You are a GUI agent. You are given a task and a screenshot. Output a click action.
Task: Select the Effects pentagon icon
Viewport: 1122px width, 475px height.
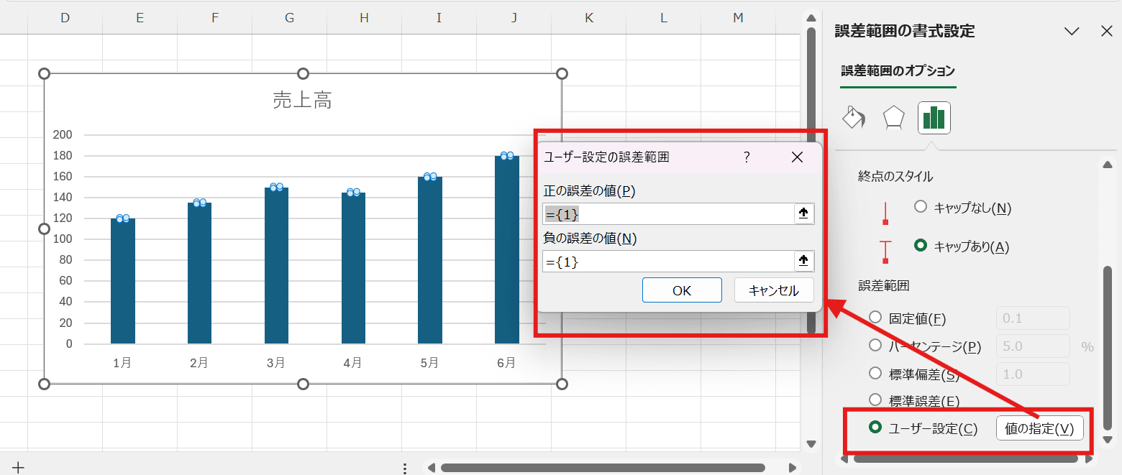pyautogui.click(x=893, y=117)
